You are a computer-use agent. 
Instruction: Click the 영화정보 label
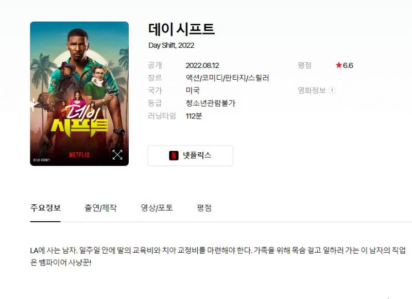click(312, 91)
